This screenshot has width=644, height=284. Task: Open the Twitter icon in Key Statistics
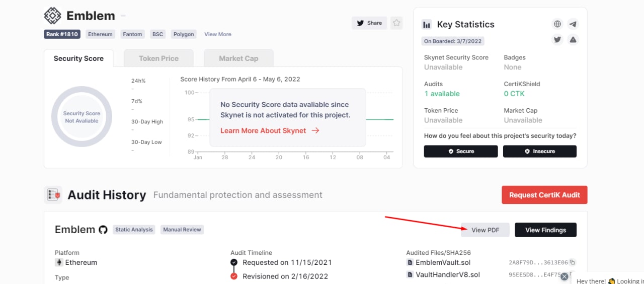[x=557, y=39]
